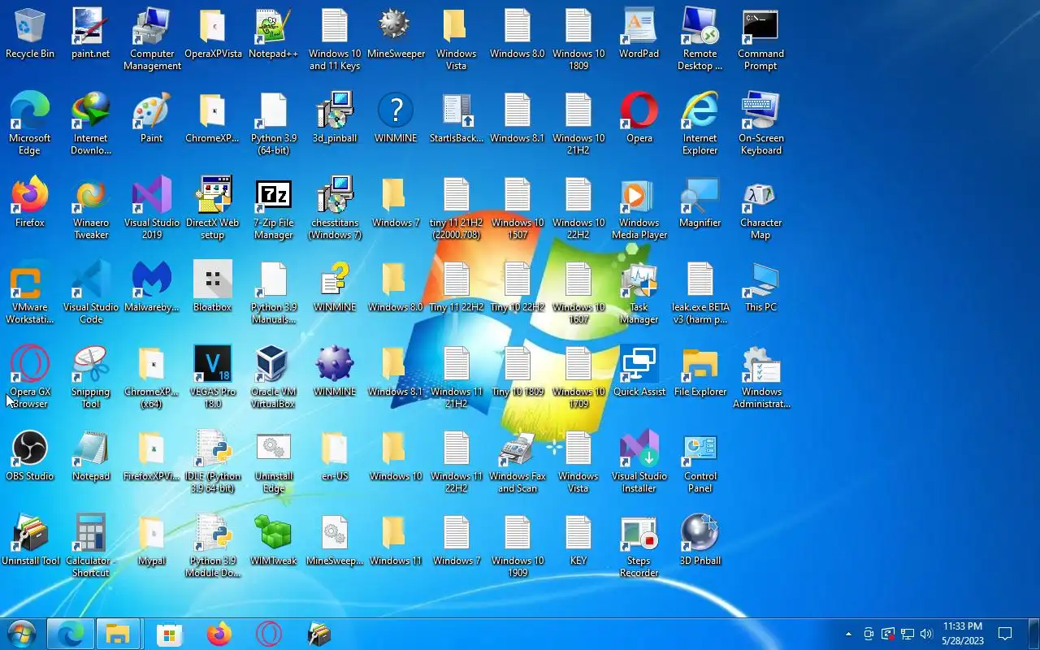Show hidden tray icons arrow
This screenshot has width=1040, height=650.
point(848,634)
